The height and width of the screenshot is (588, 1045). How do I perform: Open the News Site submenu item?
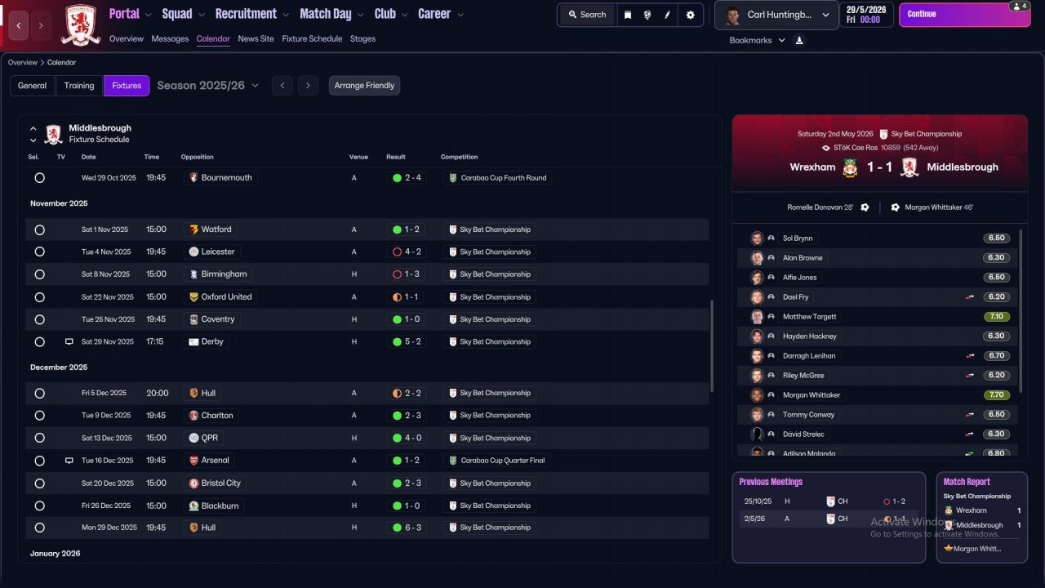pos(256,38)
